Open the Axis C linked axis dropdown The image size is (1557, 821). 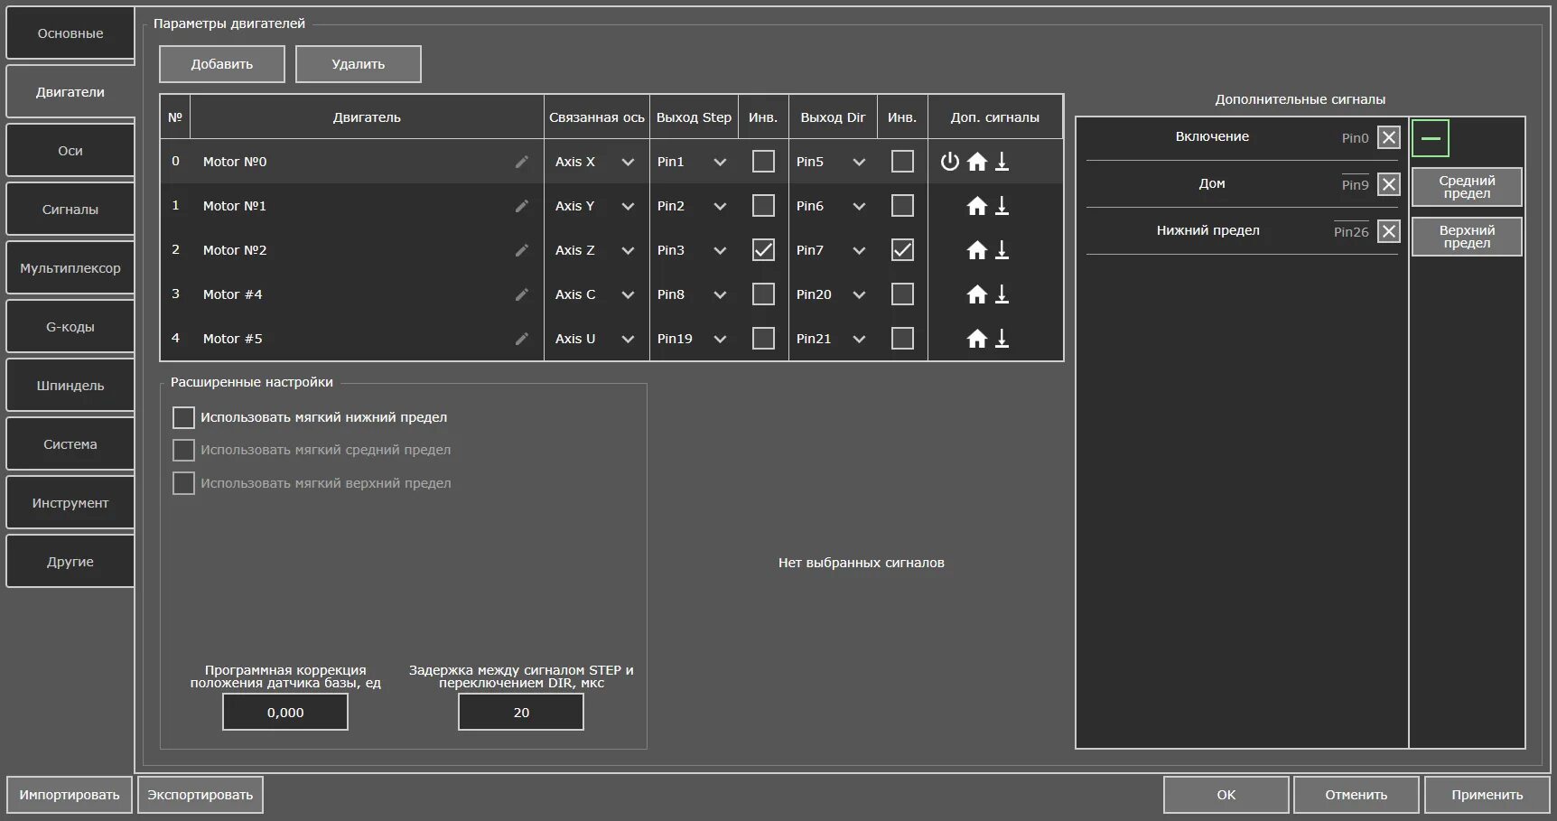pyautogui.click(x=596, y=294)
